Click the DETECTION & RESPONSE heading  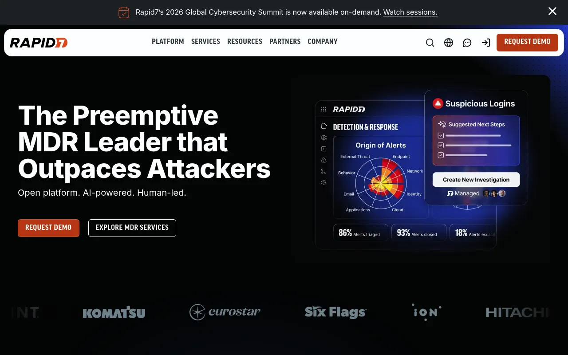coord(366,127)
